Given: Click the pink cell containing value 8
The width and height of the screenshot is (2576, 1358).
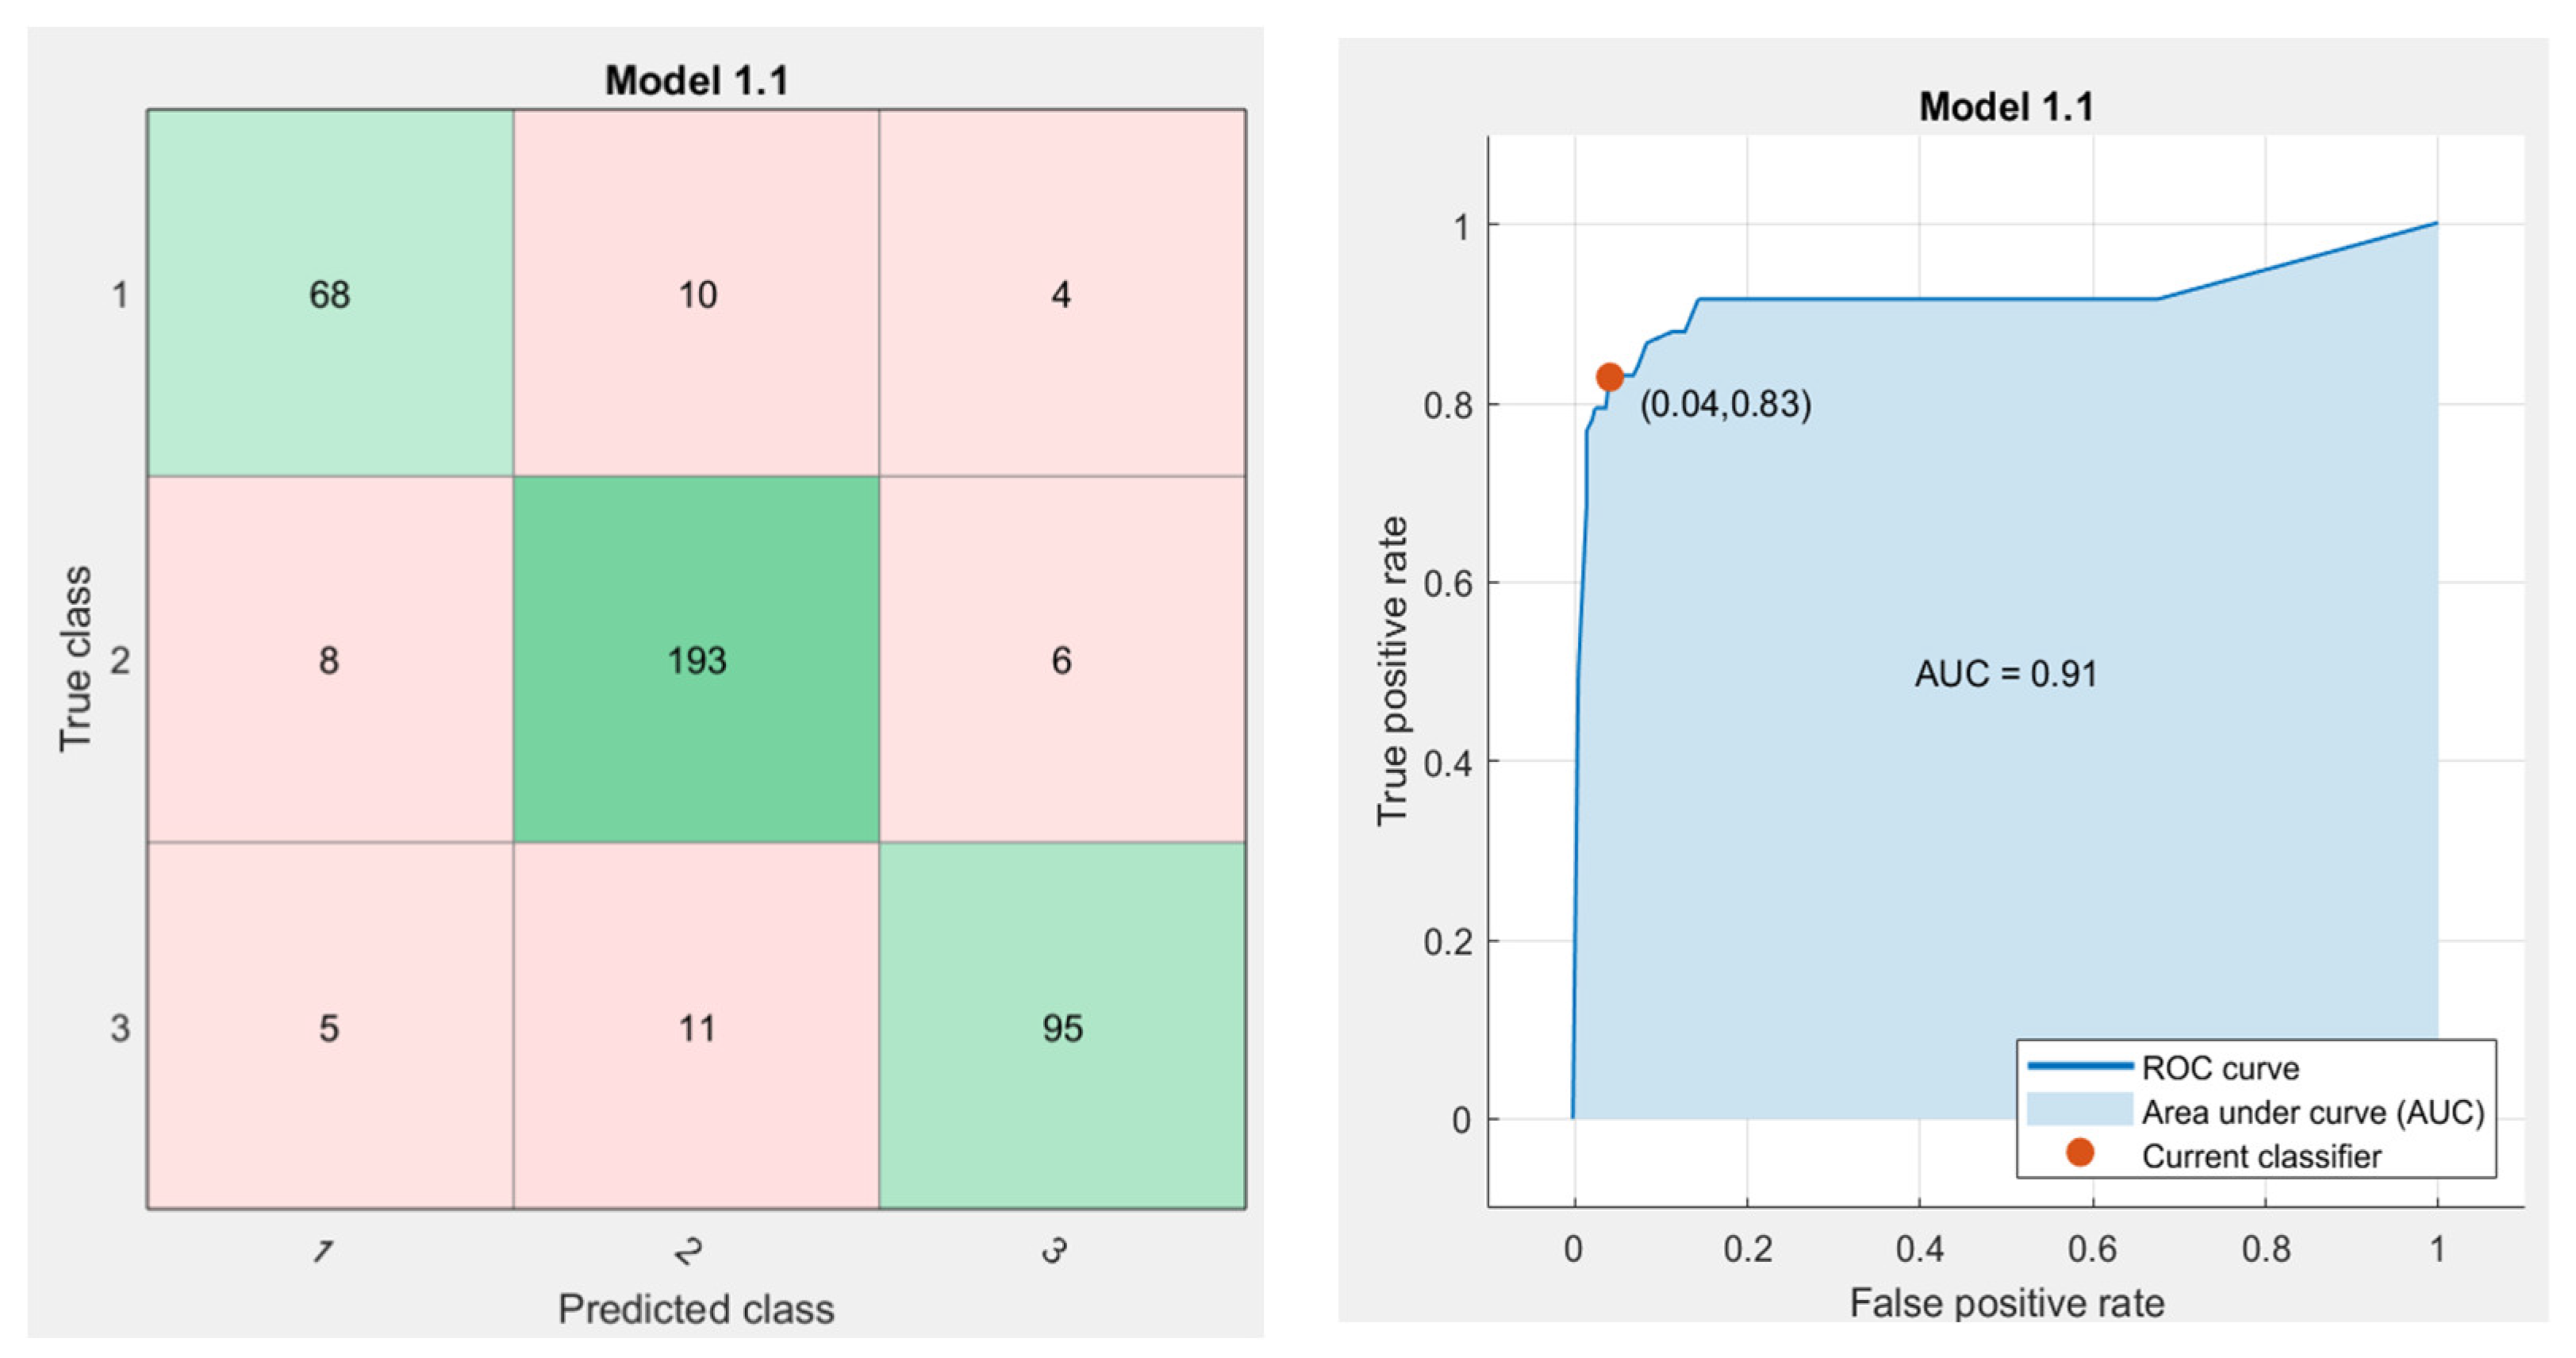Looking at the screenshot, I should (330, 660).
